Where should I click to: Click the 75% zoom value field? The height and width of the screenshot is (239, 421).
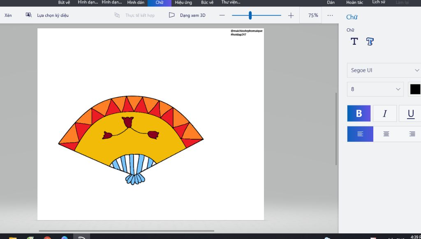pyautogui.click(x=311, y=15)
